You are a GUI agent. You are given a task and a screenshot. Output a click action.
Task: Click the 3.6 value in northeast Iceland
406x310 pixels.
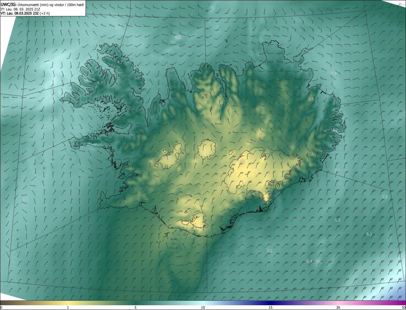(311, 99)
